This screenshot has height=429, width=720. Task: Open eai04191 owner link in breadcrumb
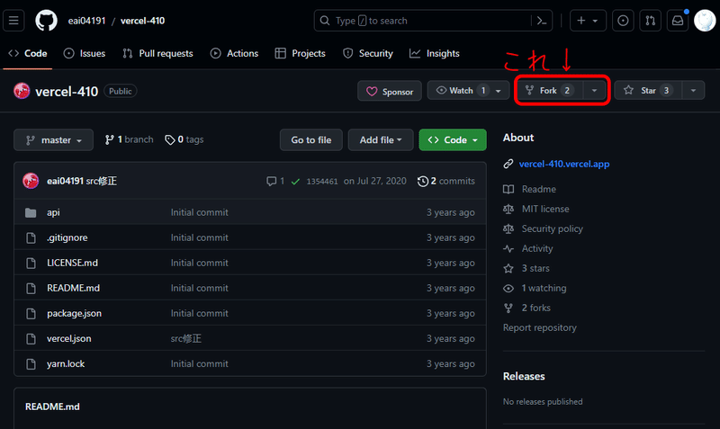pos(86,21)
